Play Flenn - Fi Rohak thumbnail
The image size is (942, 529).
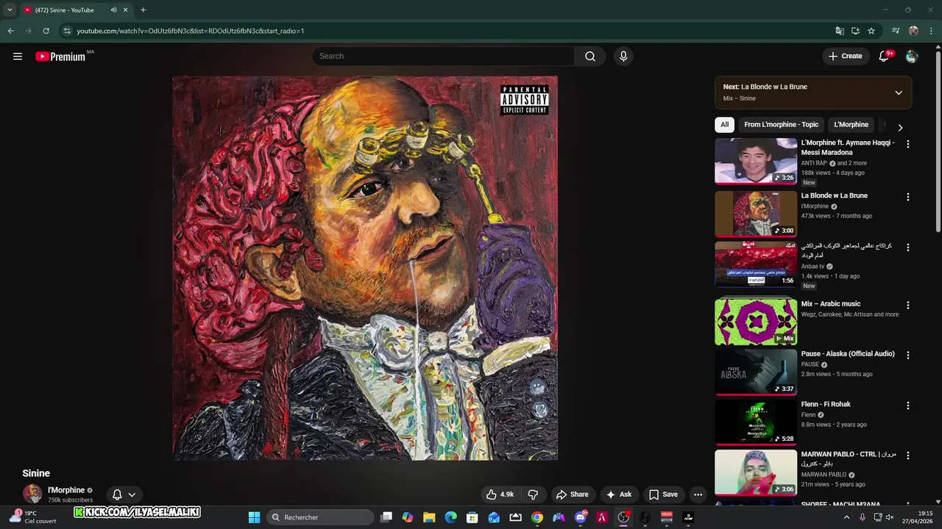(x=756, y=422)
